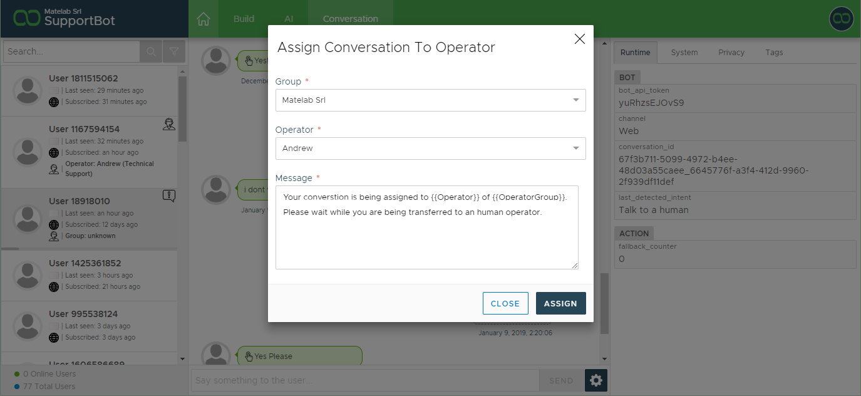Open the Operator dropdown showing Andrew
Screen dimensions: 861x396
tap(431, 148)
